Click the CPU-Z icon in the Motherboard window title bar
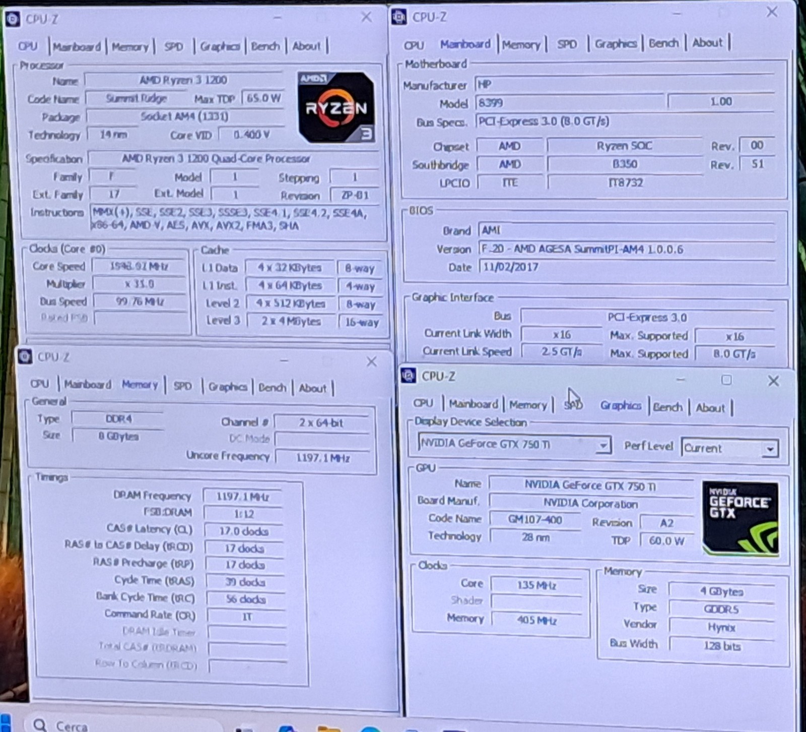 coord(399,17)
